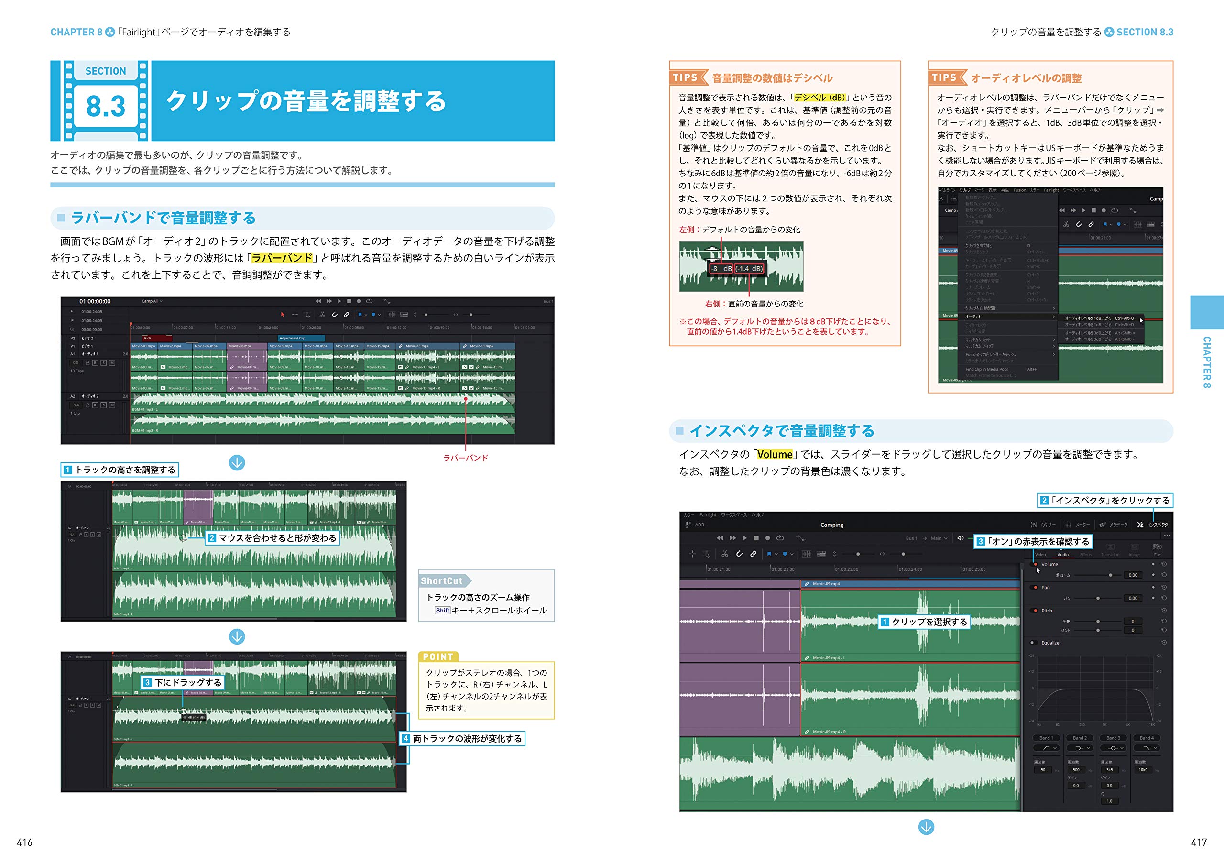The width and height of the screenshot is (1224, 864).
Task: Open the Mixer panel icon in top bar
Action: click(x=1034, y=525)
